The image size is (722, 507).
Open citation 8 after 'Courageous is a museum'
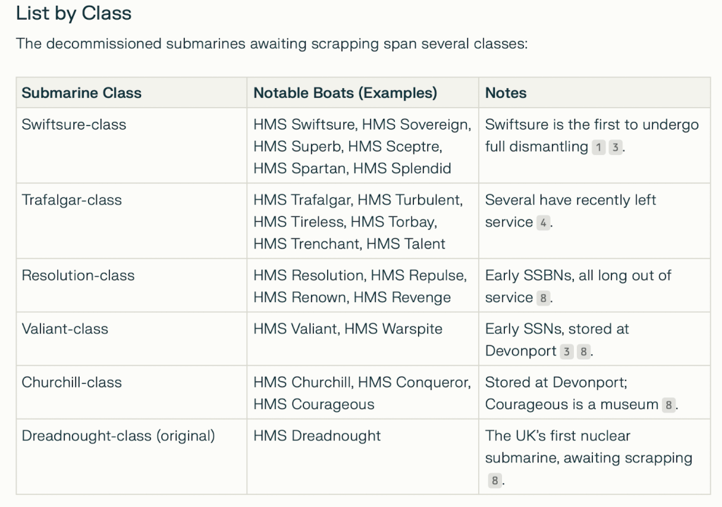pyautogui.click(x=669, y=405)
